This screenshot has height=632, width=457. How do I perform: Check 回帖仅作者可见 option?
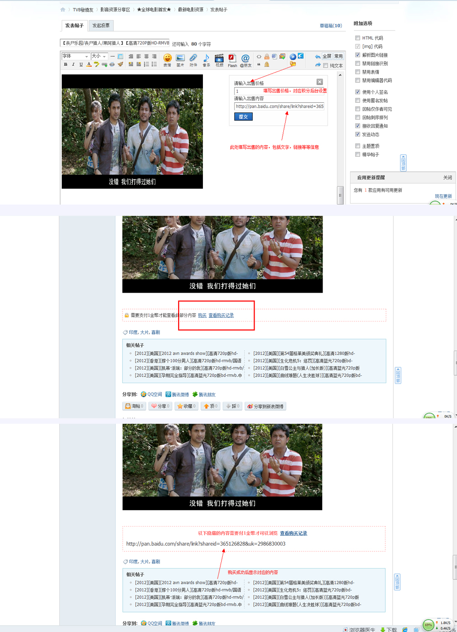coord(358,109)
